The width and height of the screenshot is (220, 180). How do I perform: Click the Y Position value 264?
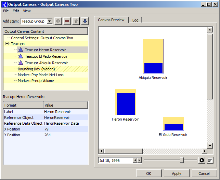pos(66,135)
